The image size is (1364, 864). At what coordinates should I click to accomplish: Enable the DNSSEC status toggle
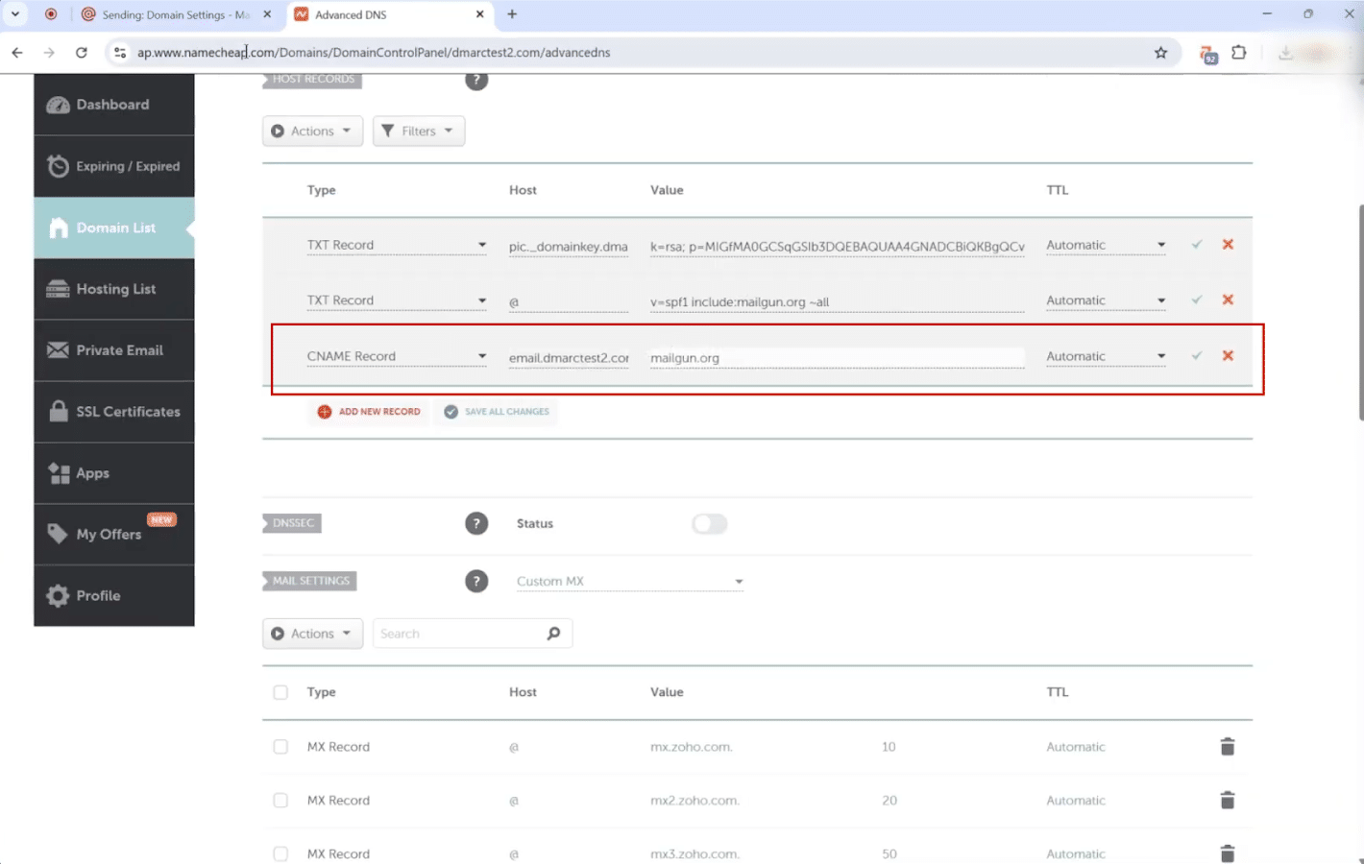(x=709, y=523)
